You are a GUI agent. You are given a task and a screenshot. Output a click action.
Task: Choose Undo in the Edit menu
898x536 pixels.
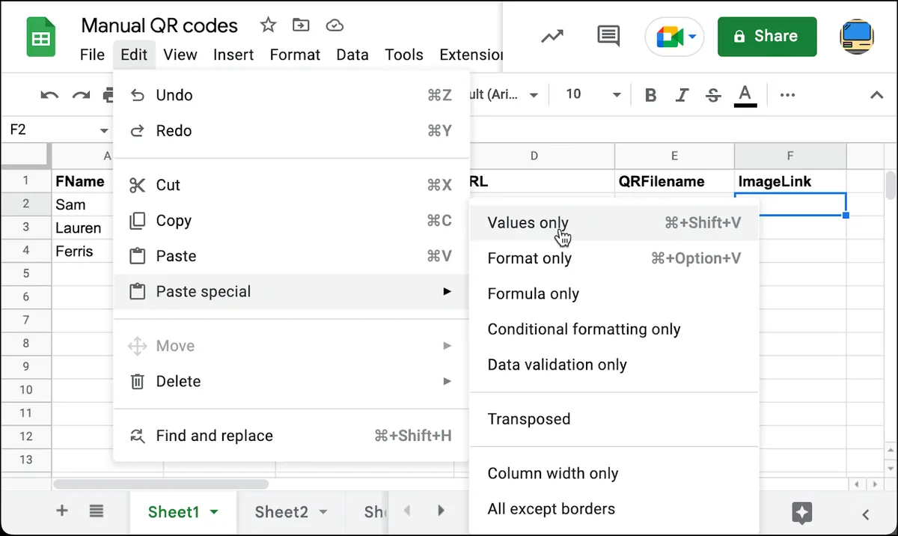click(x=291, y=95)
